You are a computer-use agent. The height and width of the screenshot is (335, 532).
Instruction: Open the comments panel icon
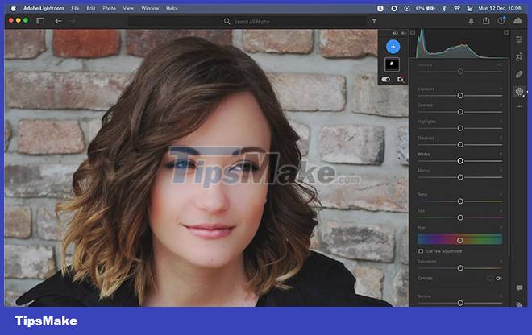point(519,287)
